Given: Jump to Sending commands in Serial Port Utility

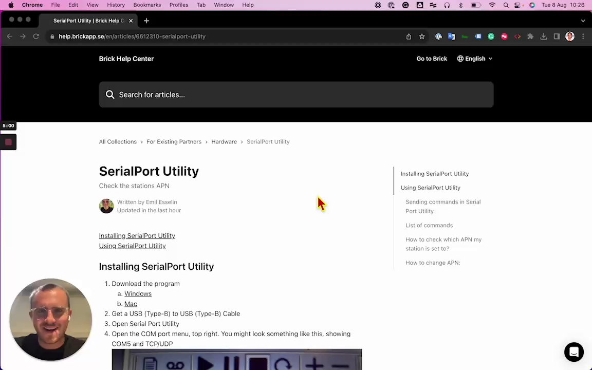Looking at the screenshot, I should point(443,207).
